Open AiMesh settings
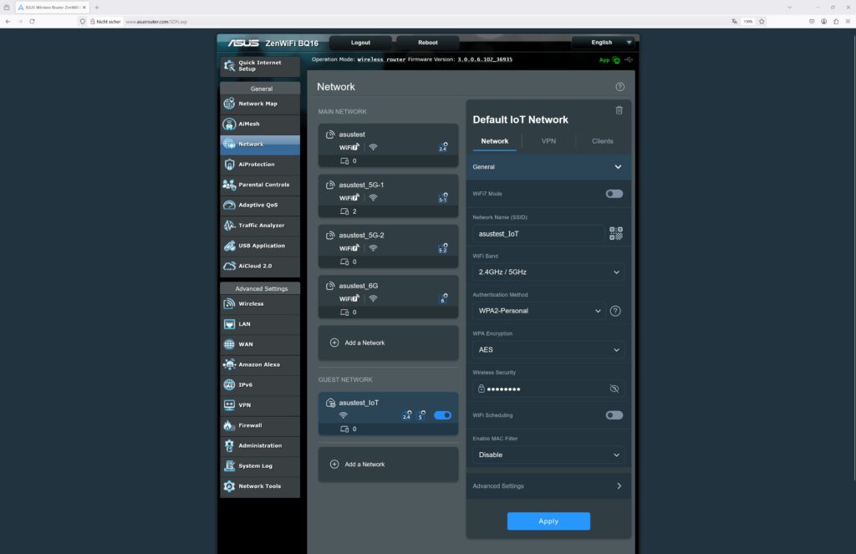This screenshot has height=554, width=856. click(260, 124)
